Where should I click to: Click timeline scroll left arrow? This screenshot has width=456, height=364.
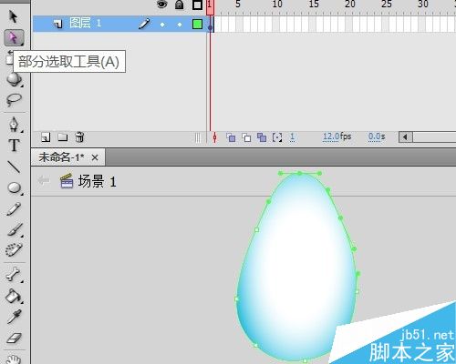(x=405, y=137)
